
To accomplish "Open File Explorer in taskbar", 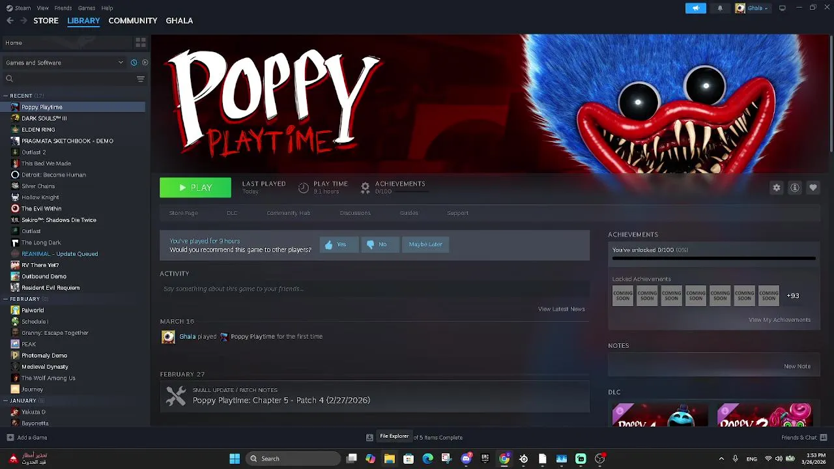I will click(389, 459).
